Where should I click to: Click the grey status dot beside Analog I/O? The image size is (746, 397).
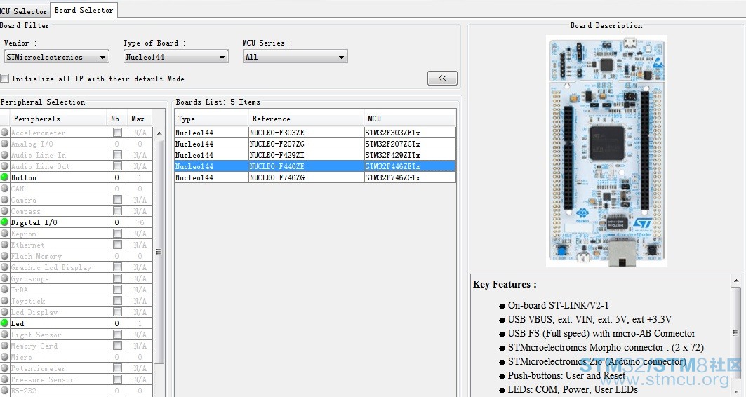(5, 144)
